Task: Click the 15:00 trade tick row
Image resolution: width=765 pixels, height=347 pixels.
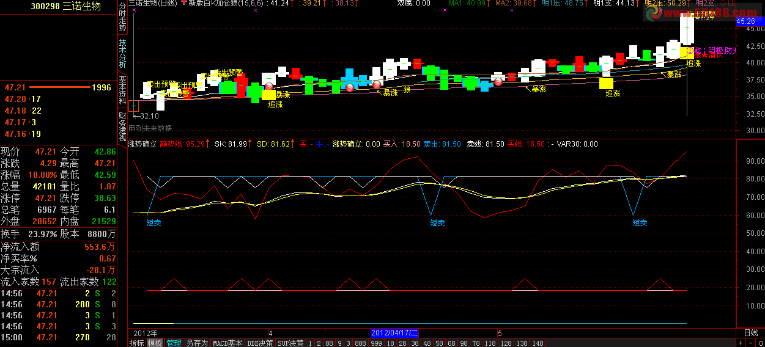Action: point(58,337)
